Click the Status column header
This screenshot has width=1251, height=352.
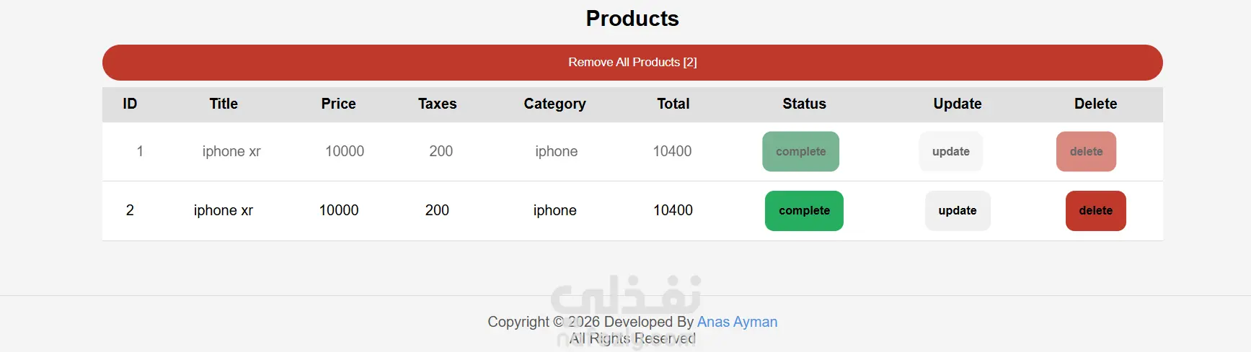804,104
